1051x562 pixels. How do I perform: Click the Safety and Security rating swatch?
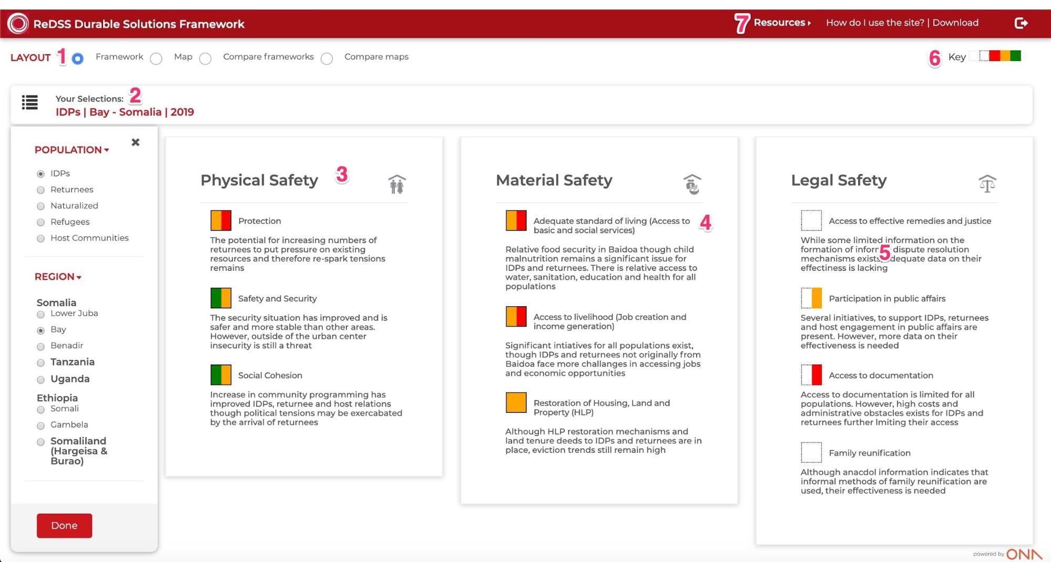tap(221, 298)
